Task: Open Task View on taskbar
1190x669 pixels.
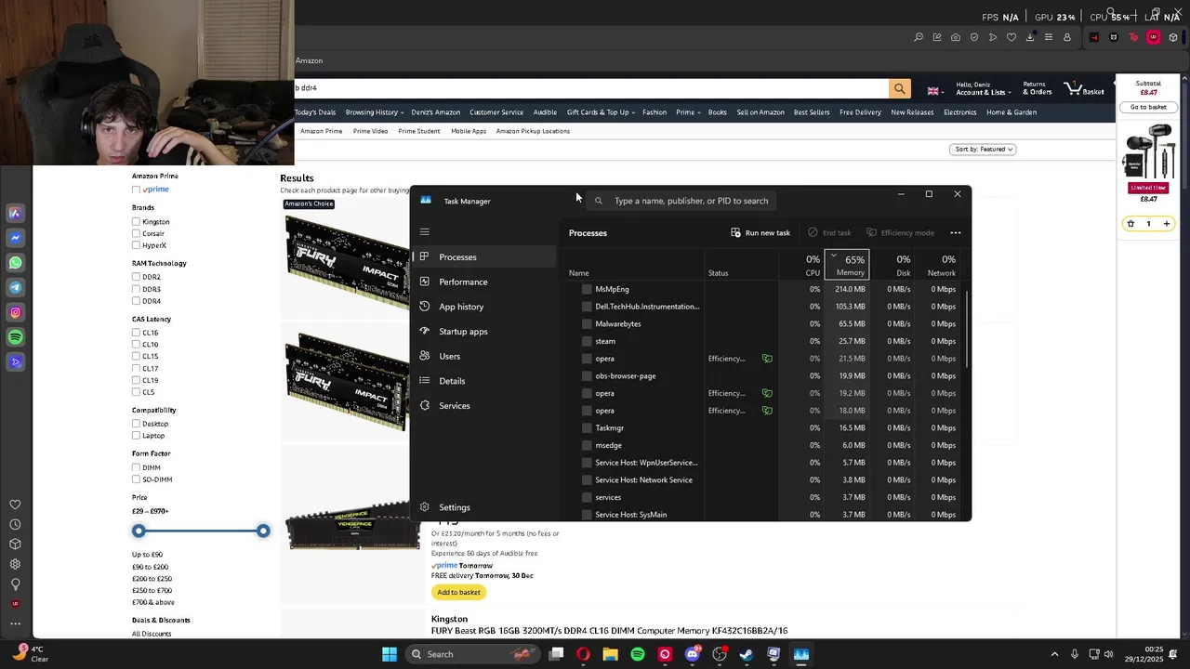Action: [556, 654]
